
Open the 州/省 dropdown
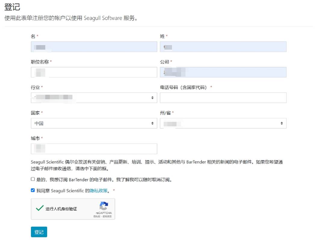[223, 123]
